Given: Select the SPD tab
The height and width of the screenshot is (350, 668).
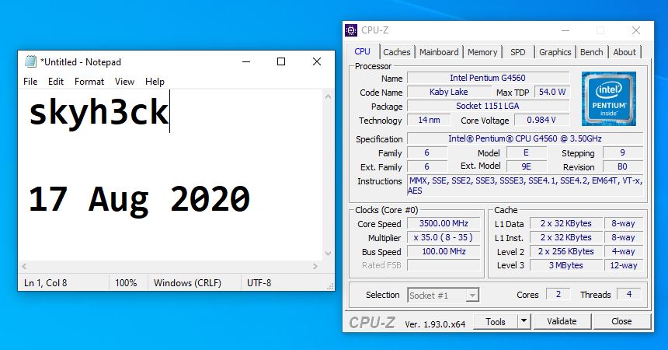Looking at the screenshot, I should coord(518,52).
